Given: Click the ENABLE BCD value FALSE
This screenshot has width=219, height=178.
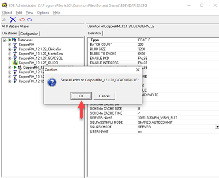Looking at the screenshot, I should 142,58.
